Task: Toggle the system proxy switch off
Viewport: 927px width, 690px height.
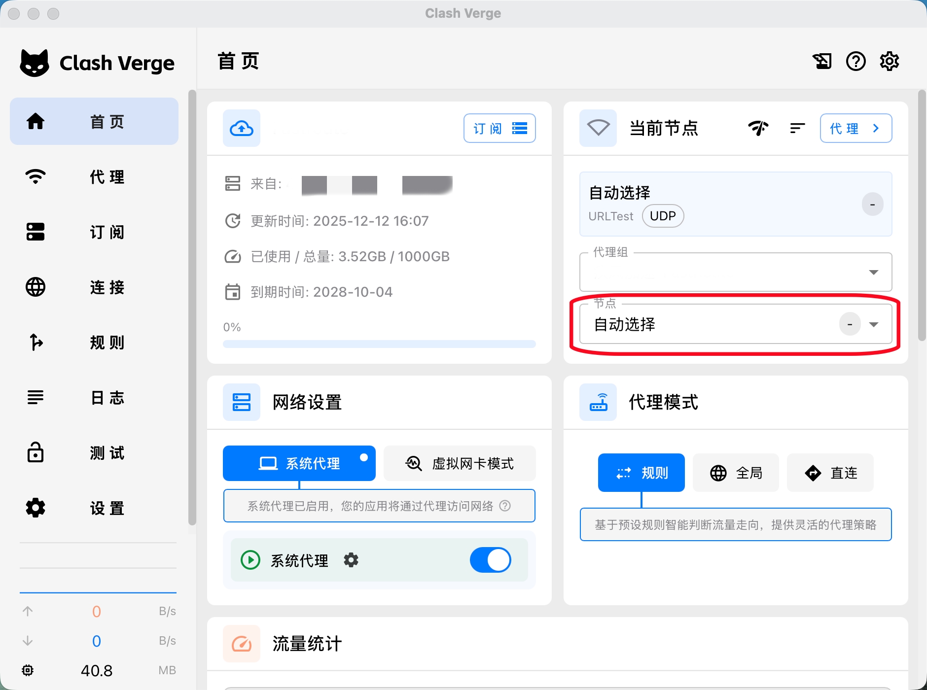Action: point(490,560)
